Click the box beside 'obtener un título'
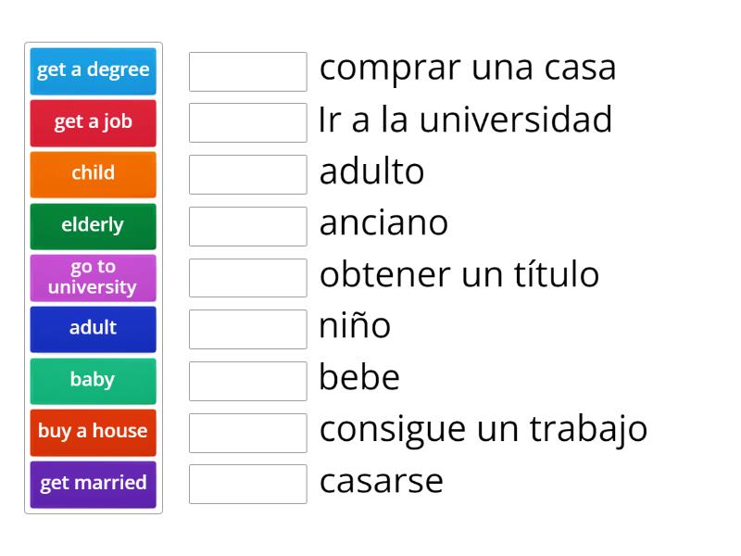Viewport: 741px width, 556px height. [x=247, y=275]
